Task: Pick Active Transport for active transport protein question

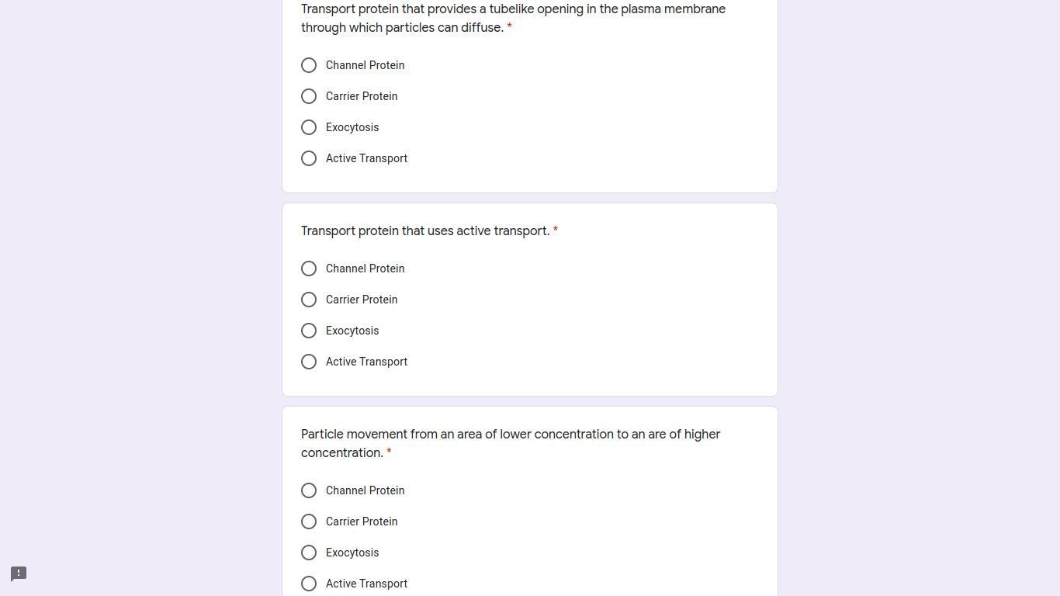Action: 309,362
